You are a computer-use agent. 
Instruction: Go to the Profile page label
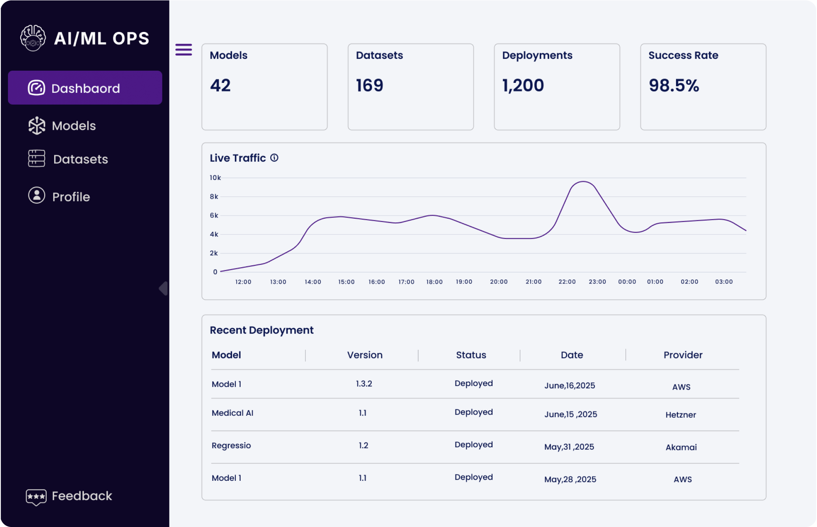coord(71,197)
